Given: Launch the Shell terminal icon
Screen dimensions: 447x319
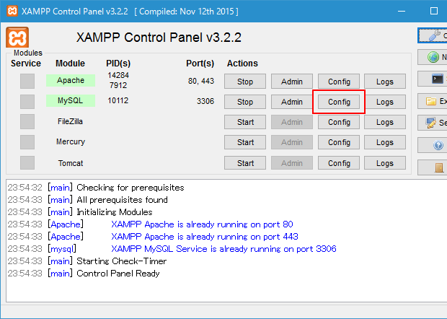Looking at the screenshot, I should (x=433, y=79).
